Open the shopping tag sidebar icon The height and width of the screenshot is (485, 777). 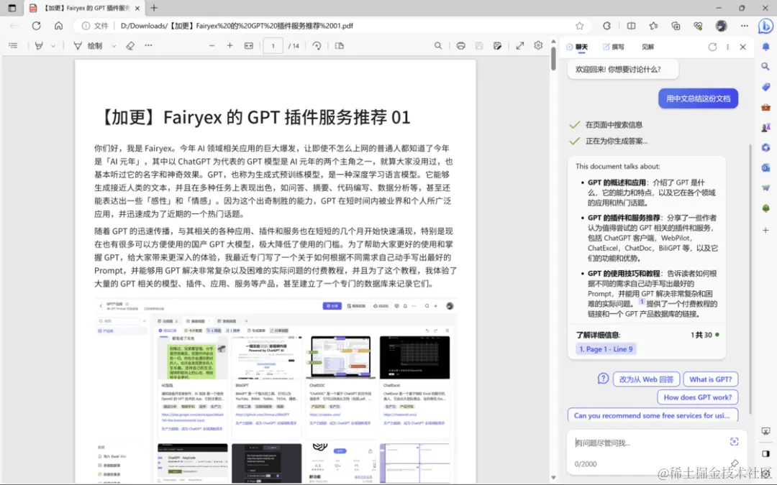[765, 87]
